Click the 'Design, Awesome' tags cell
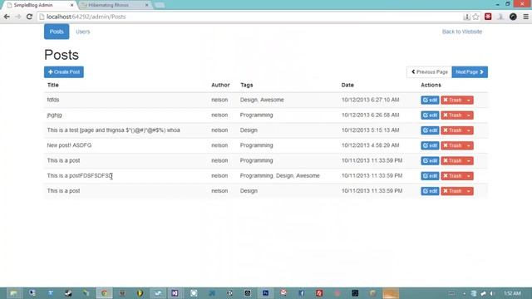Screen dimensions: 532x299 pos(262,100)
